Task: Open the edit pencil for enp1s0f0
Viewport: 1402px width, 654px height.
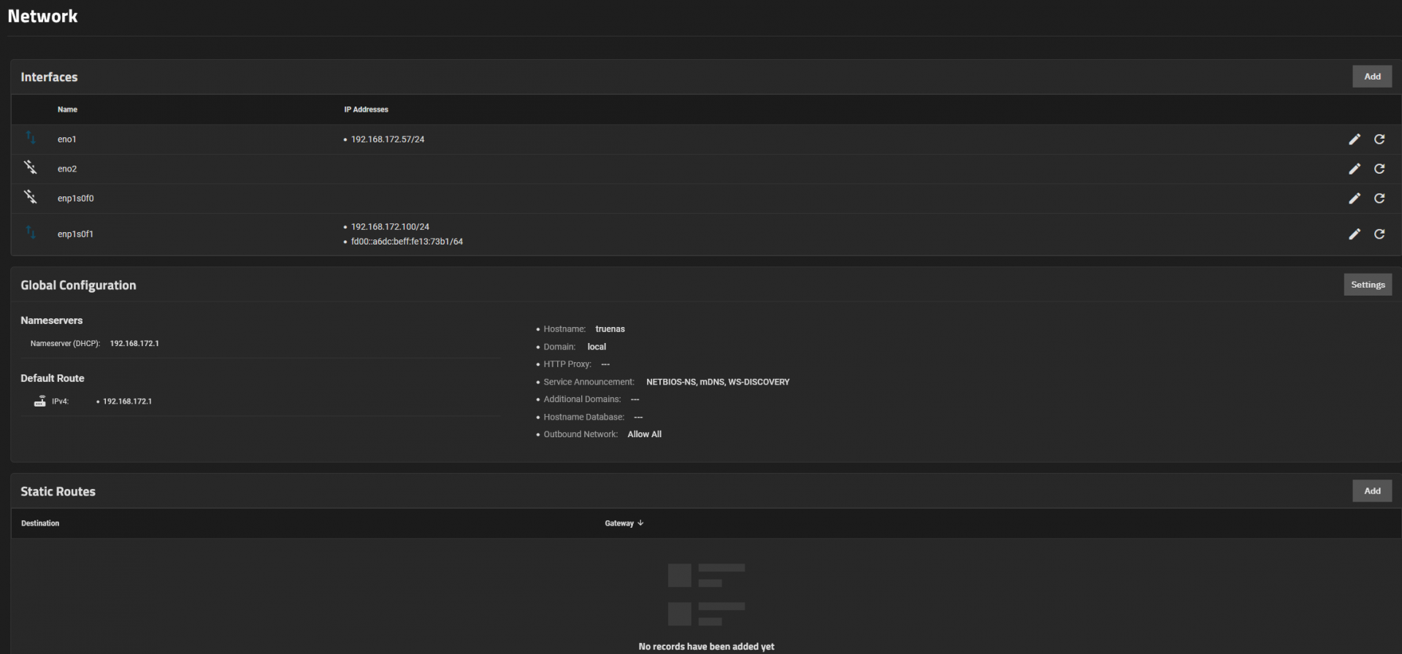Action: coord(1354,199)
